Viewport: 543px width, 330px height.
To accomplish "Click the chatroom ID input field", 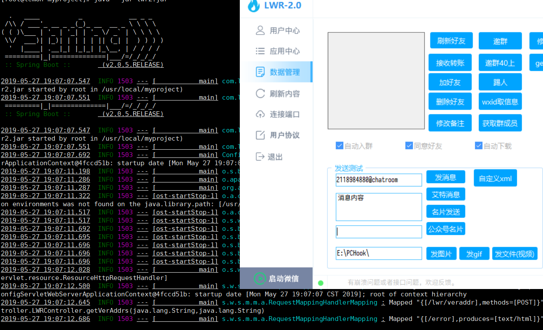I will tap(379, 180).
